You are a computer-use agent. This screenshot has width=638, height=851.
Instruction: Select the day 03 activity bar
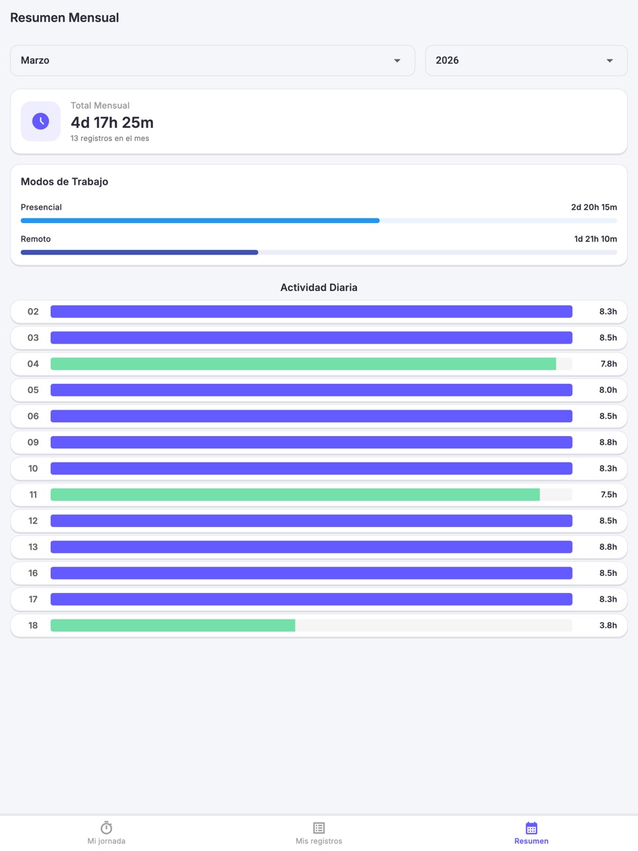[x=311, y=338]
